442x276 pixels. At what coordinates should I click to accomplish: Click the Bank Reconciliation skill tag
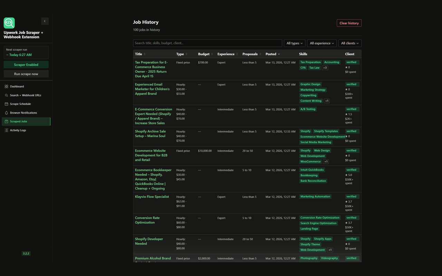(x=313, y=181)
